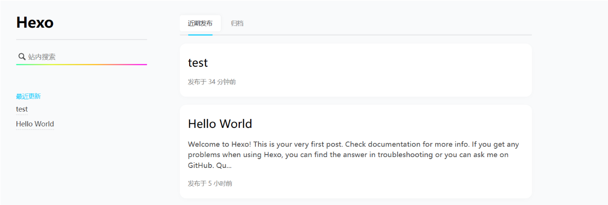Click empty right area of Hello World card heading
The image size is (608, 205).
(x=421, y=123)
